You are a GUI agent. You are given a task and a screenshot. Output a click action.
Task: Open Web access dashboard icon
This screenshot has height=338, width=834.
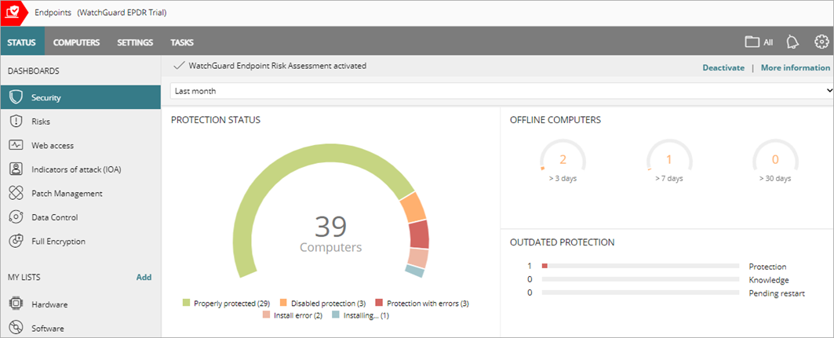coord(16,146)
